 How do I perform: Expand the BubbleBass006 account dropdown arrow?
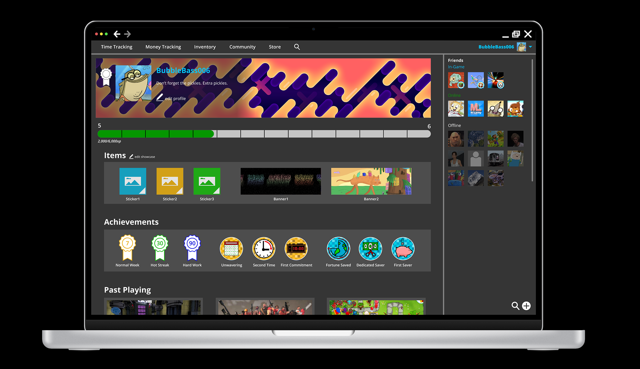[530, 47]
